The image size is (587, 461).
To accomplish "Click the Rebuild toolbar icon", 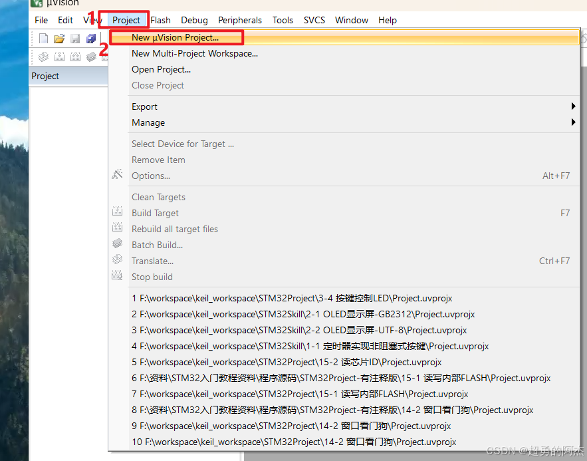I will coord(76,57).
